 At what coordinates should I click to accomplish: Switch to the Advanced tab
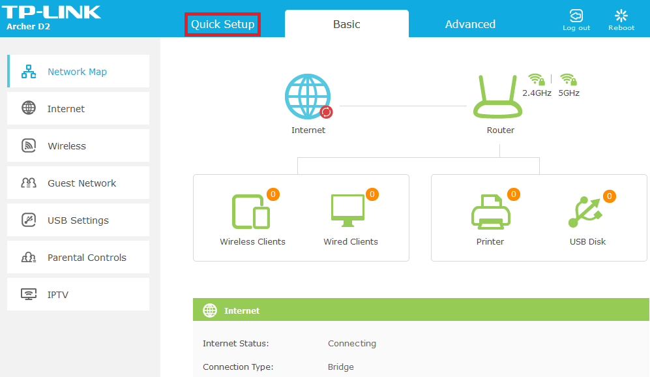pyautogui.click(x=469, y=23)
